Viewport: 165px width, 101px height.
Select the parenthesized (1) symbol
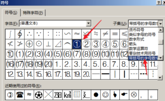coord(20,54)
